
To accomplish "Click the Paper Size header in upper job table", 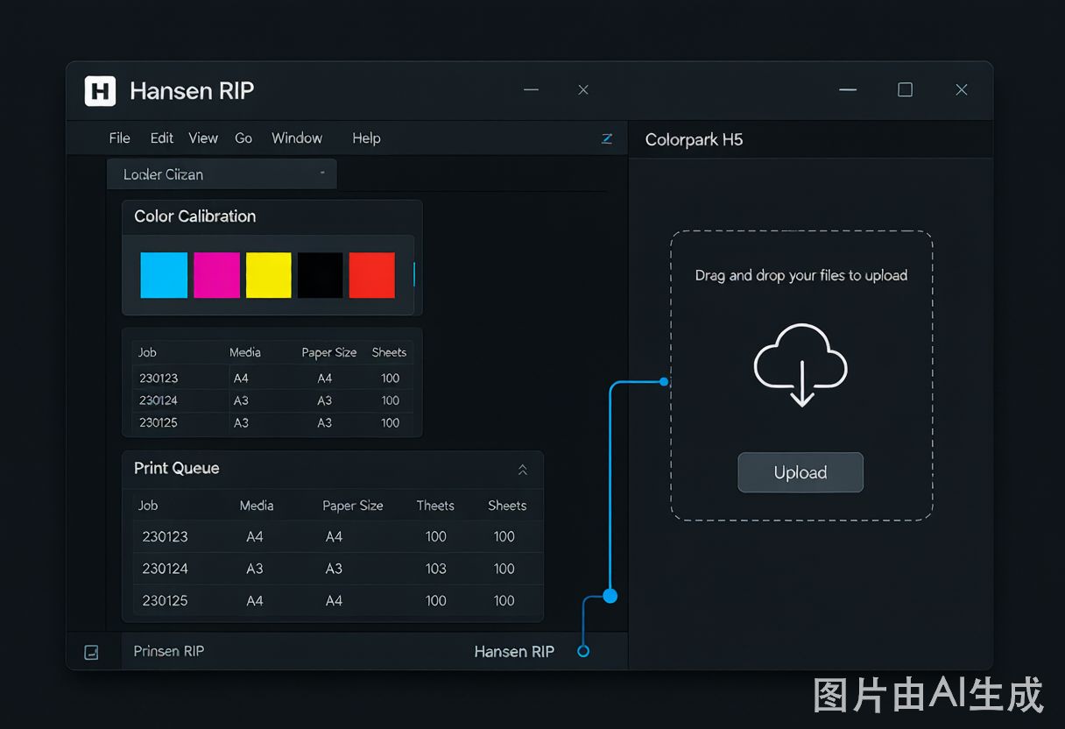I will click(x=329, y=352).
